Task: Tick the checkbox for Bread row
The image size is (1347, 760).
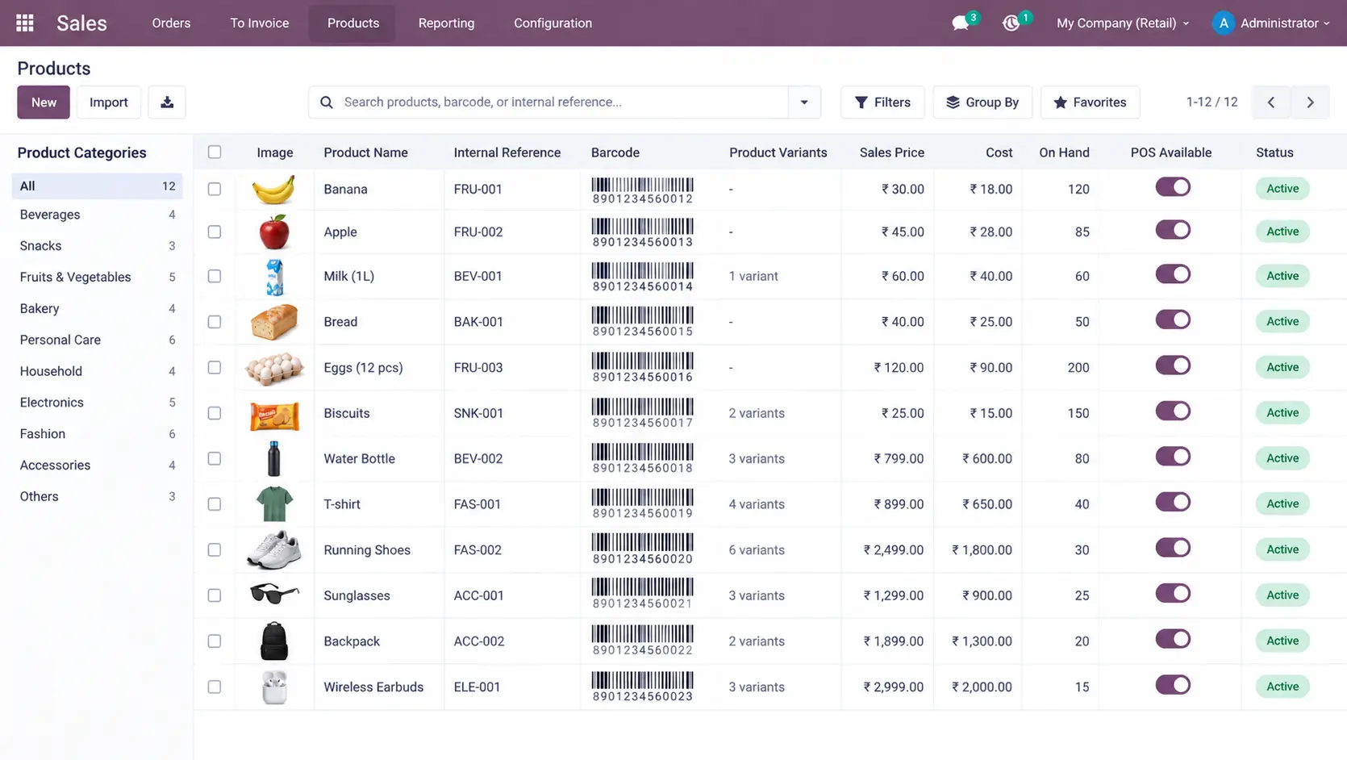Action: tap(215, 322)
